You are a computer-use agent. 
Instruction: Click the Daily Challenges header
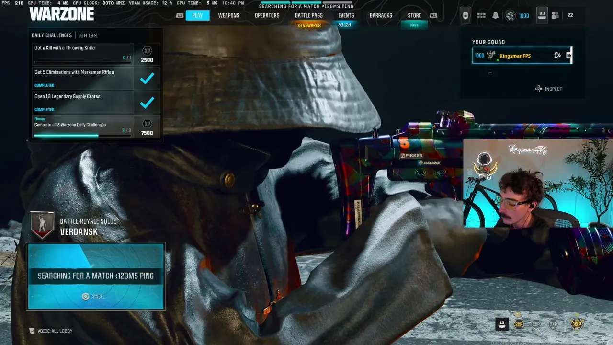pyautogui.click(x=52, y=35)
